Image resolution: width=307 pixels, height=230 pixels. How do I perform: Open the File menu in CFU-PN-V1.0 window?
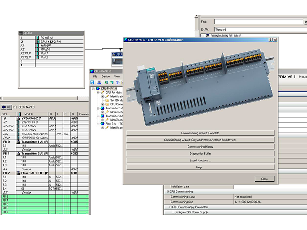coord(95,76)
